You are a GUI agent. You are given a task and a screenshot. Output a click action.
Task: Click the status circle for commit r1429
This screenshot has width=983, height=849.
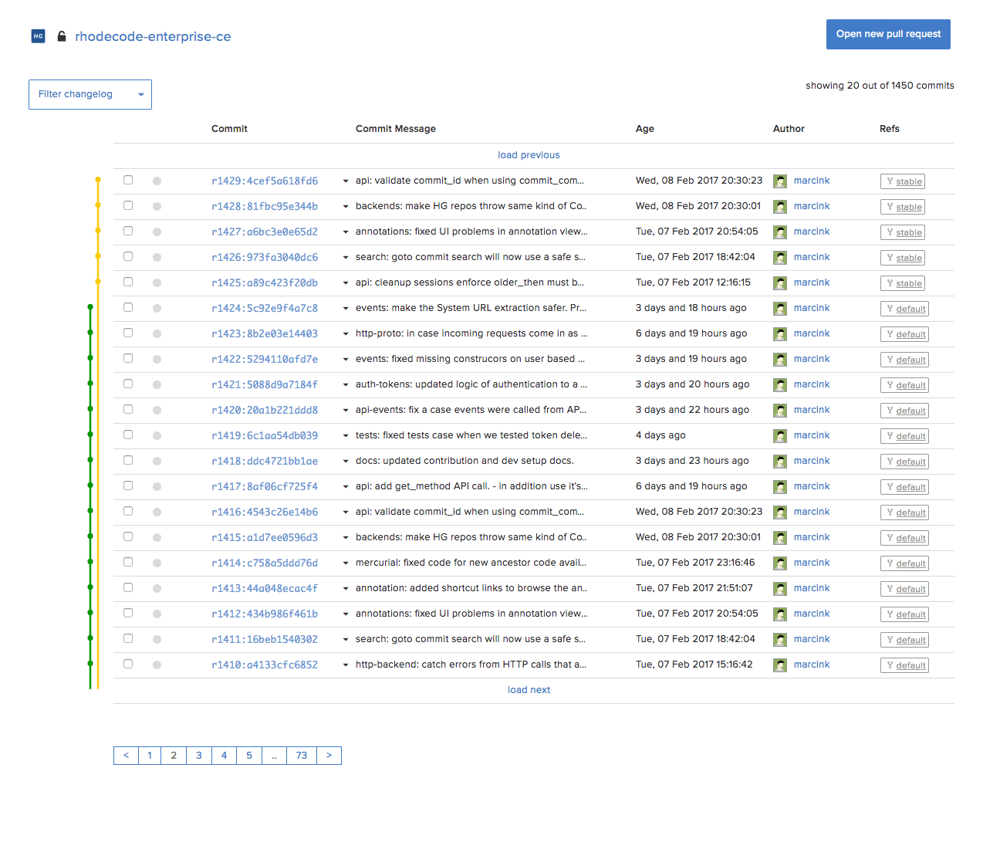point(157,181)
